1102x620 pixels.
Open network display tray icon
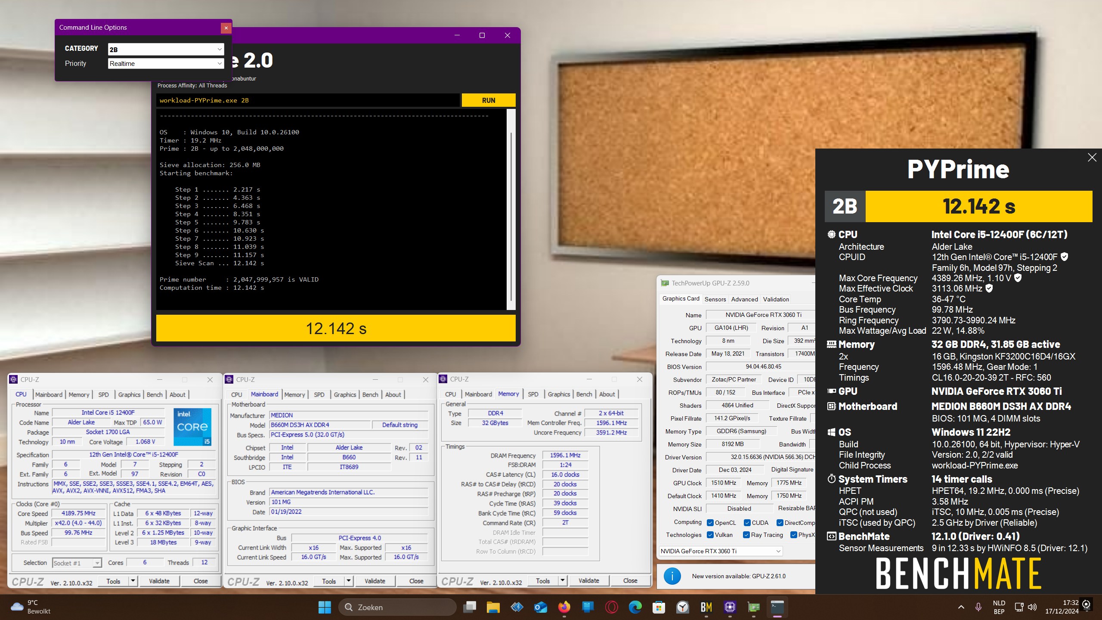pyautogui.click(x=1019, y=607)
